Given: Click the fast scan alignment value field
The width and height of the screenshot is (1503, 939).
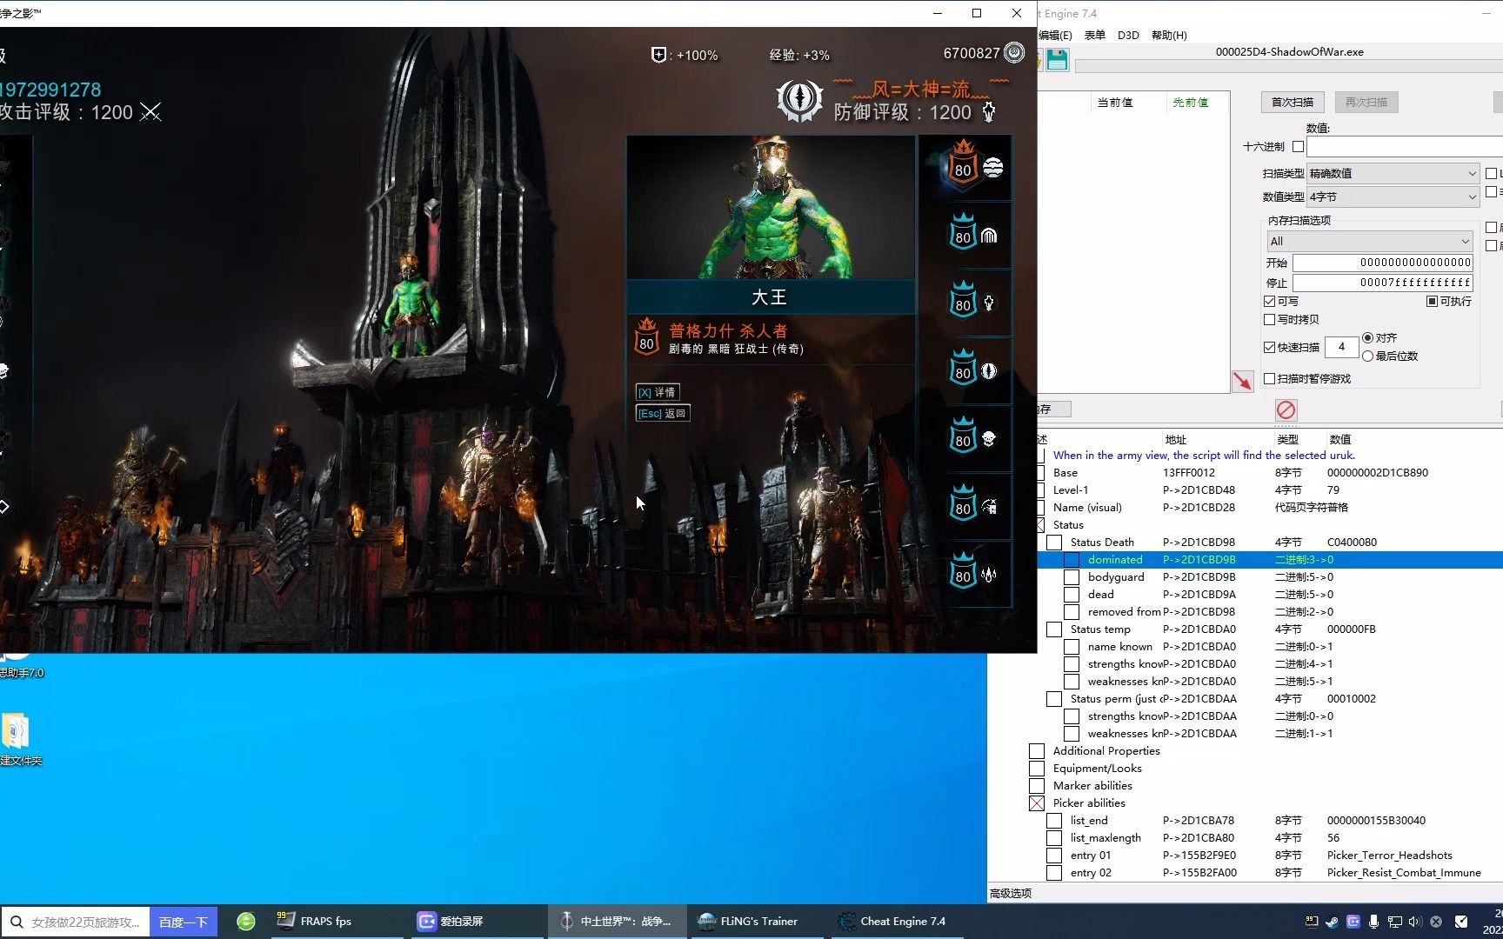Looking at the screenshot, I should [x=1341, y=347].
